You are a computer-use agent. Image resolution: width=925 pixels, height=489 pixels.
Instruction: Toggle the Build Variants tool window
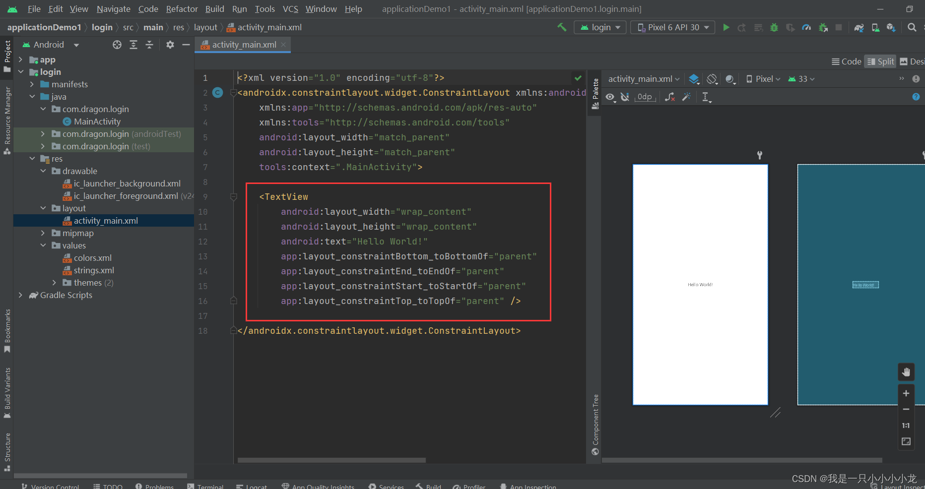point(7,393)
